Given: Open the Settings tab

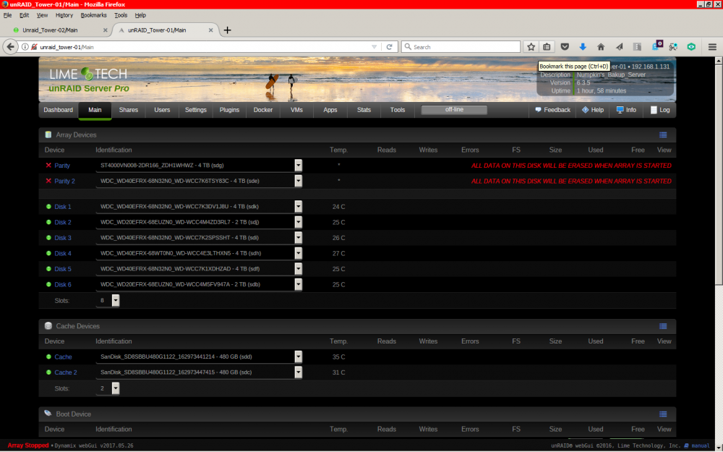Looking at the screenshot, I should (195, 110).
